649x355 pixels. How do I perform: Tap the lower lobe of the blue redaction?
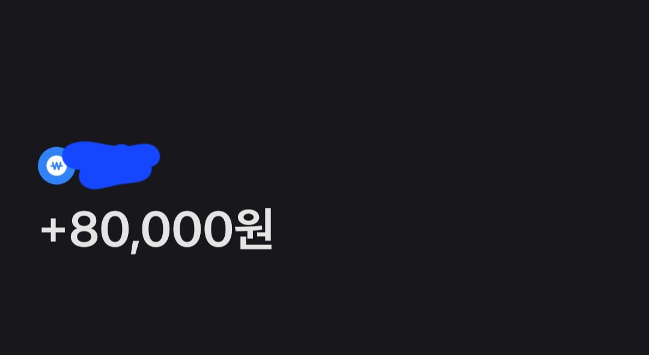(114, 178)
